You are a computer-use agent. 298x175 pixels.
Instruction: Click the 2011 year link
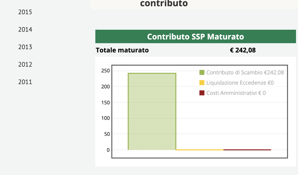point(25,82)
